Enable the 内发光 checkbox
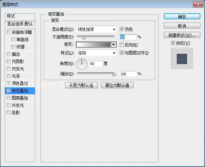The image size is (205, 167). click(x=8, y=68)
